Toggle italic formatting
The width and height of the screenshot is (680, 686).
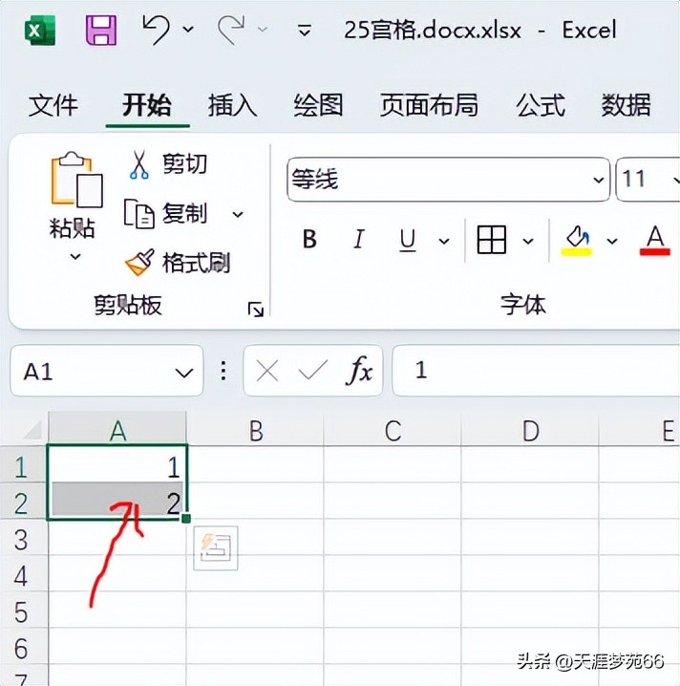tap(358, 240)
